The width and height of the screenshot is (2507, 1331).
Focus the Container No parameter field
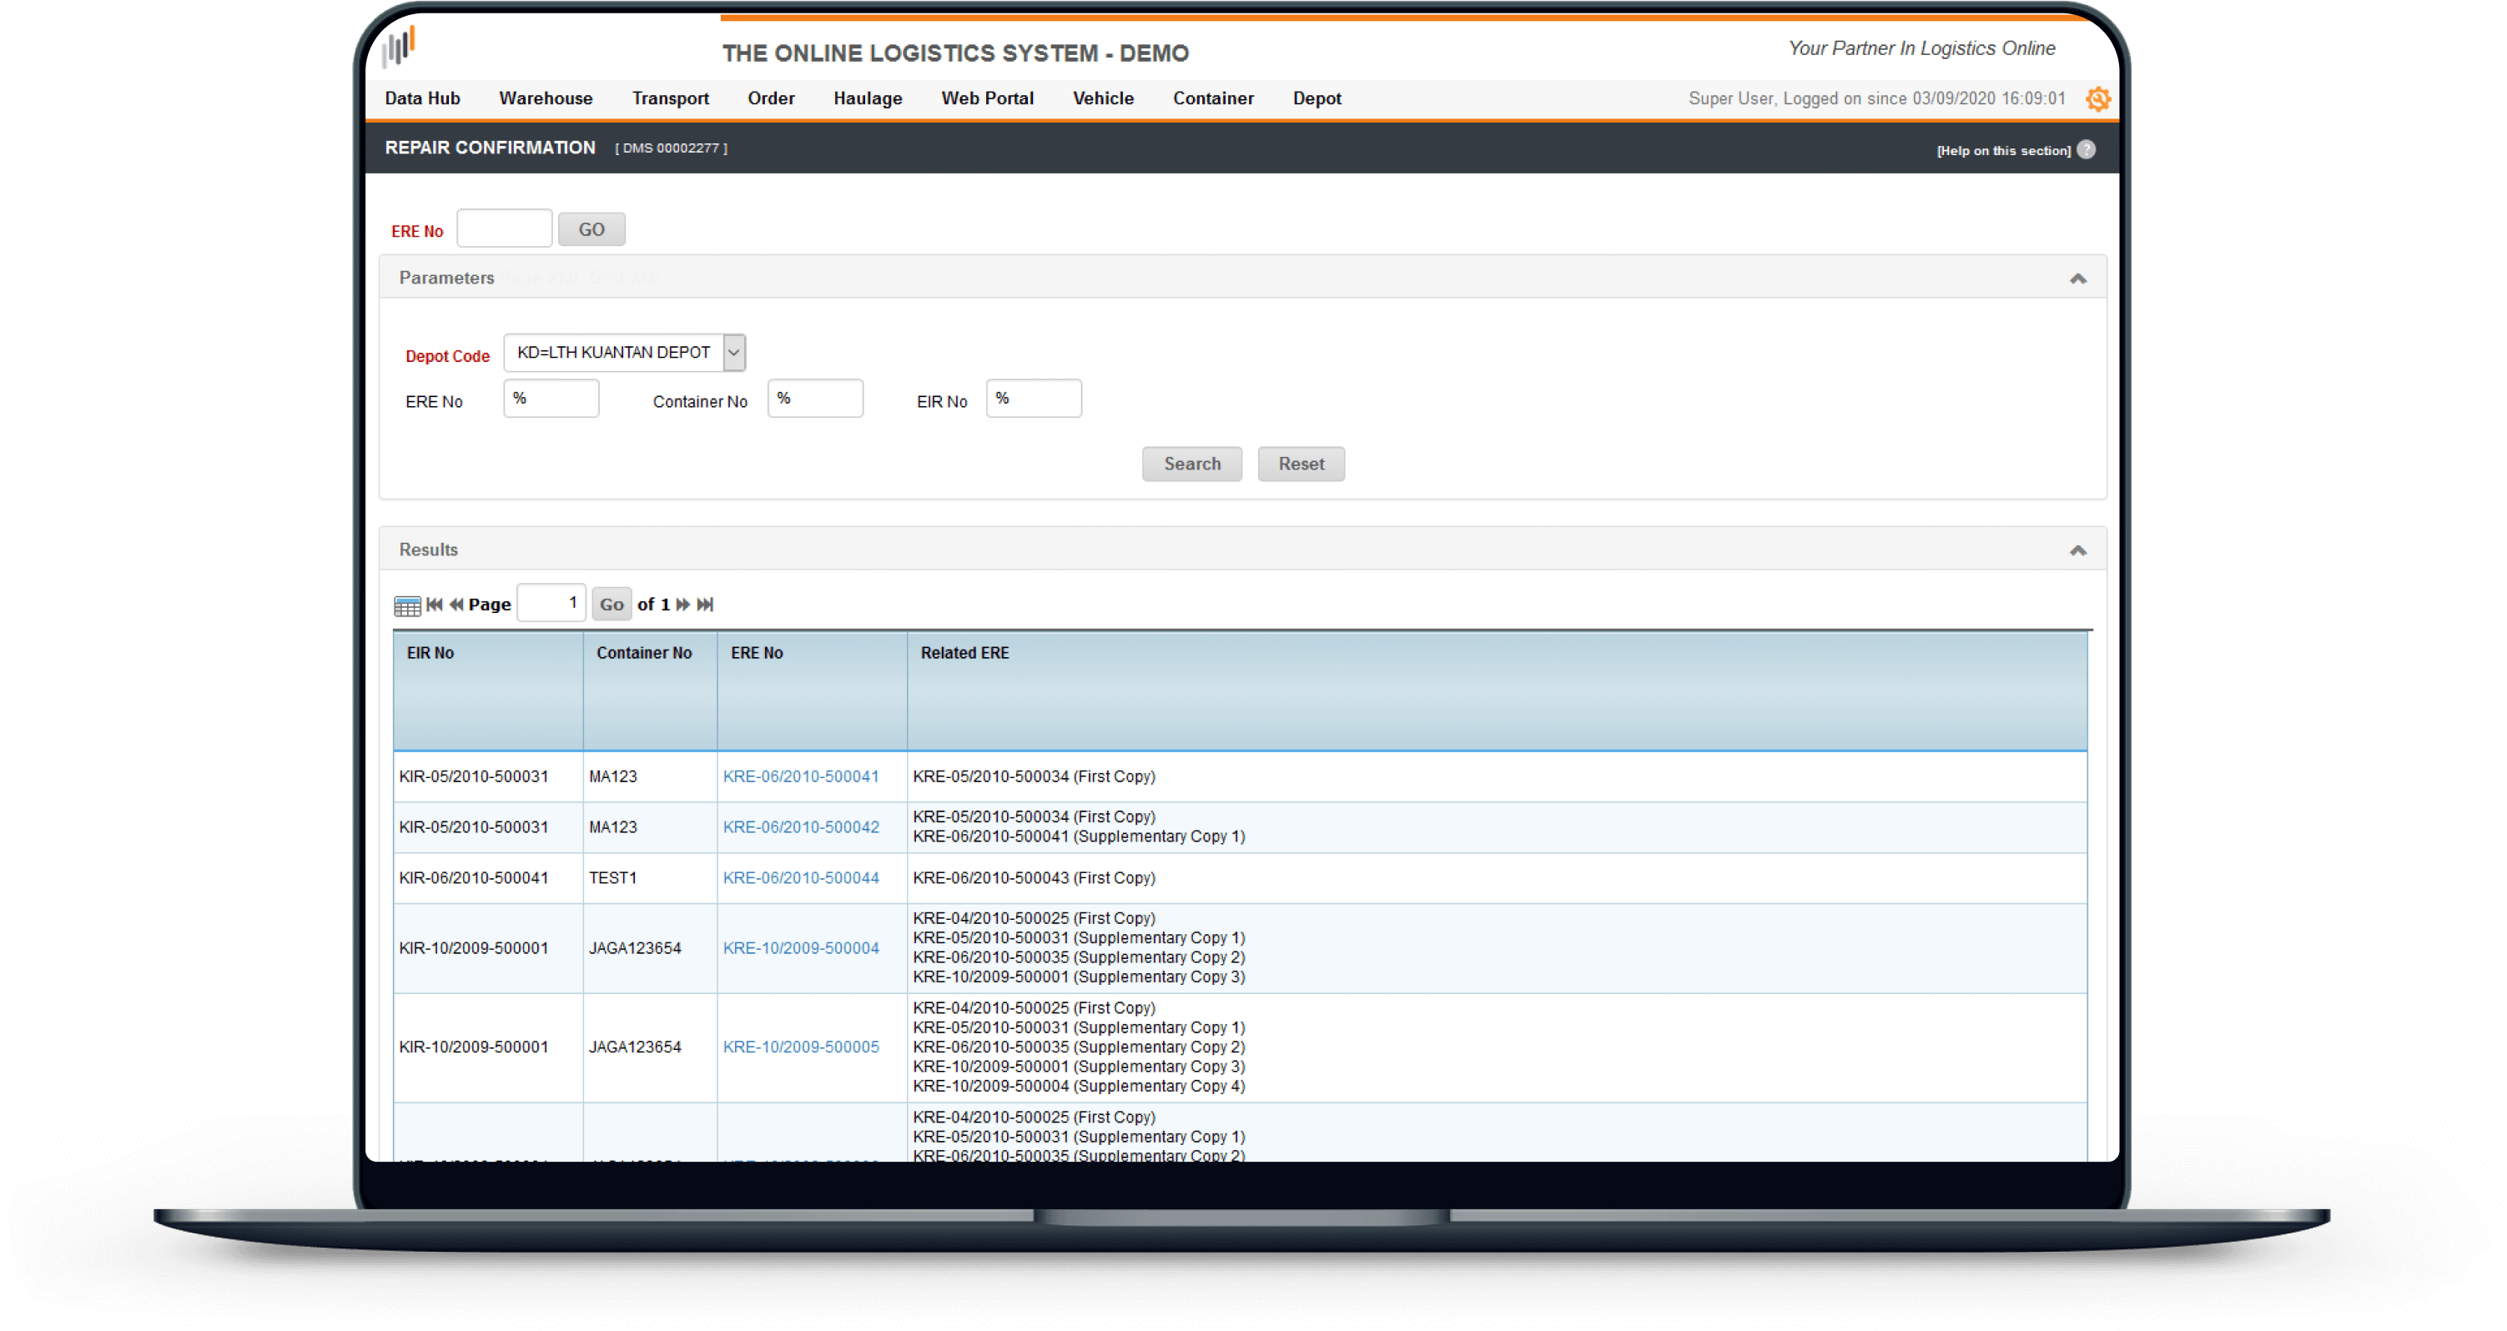pos(814,399)
